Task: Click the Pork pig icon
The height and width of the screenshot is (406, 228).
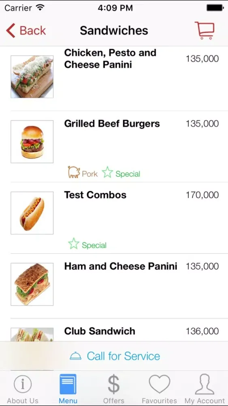Action: 74,173
